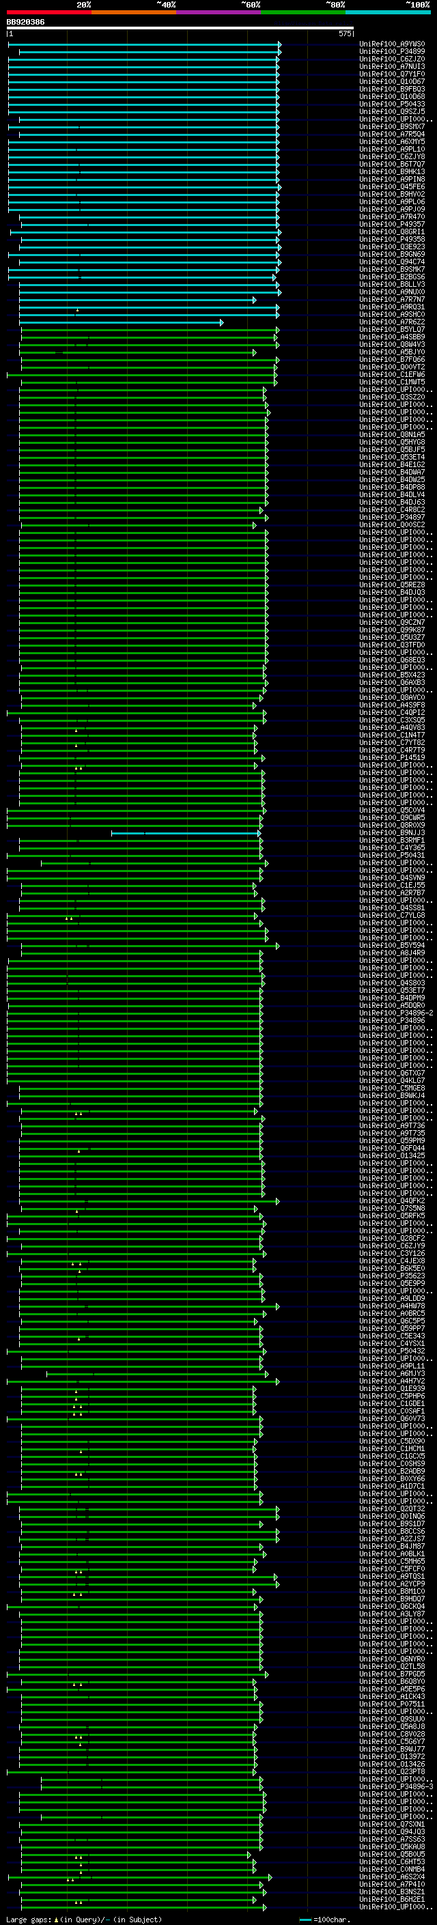Select hit UniRef100_B5Y594
Image resolution: width=437 pixels, height=1925 pixels.
click(392, 945)
